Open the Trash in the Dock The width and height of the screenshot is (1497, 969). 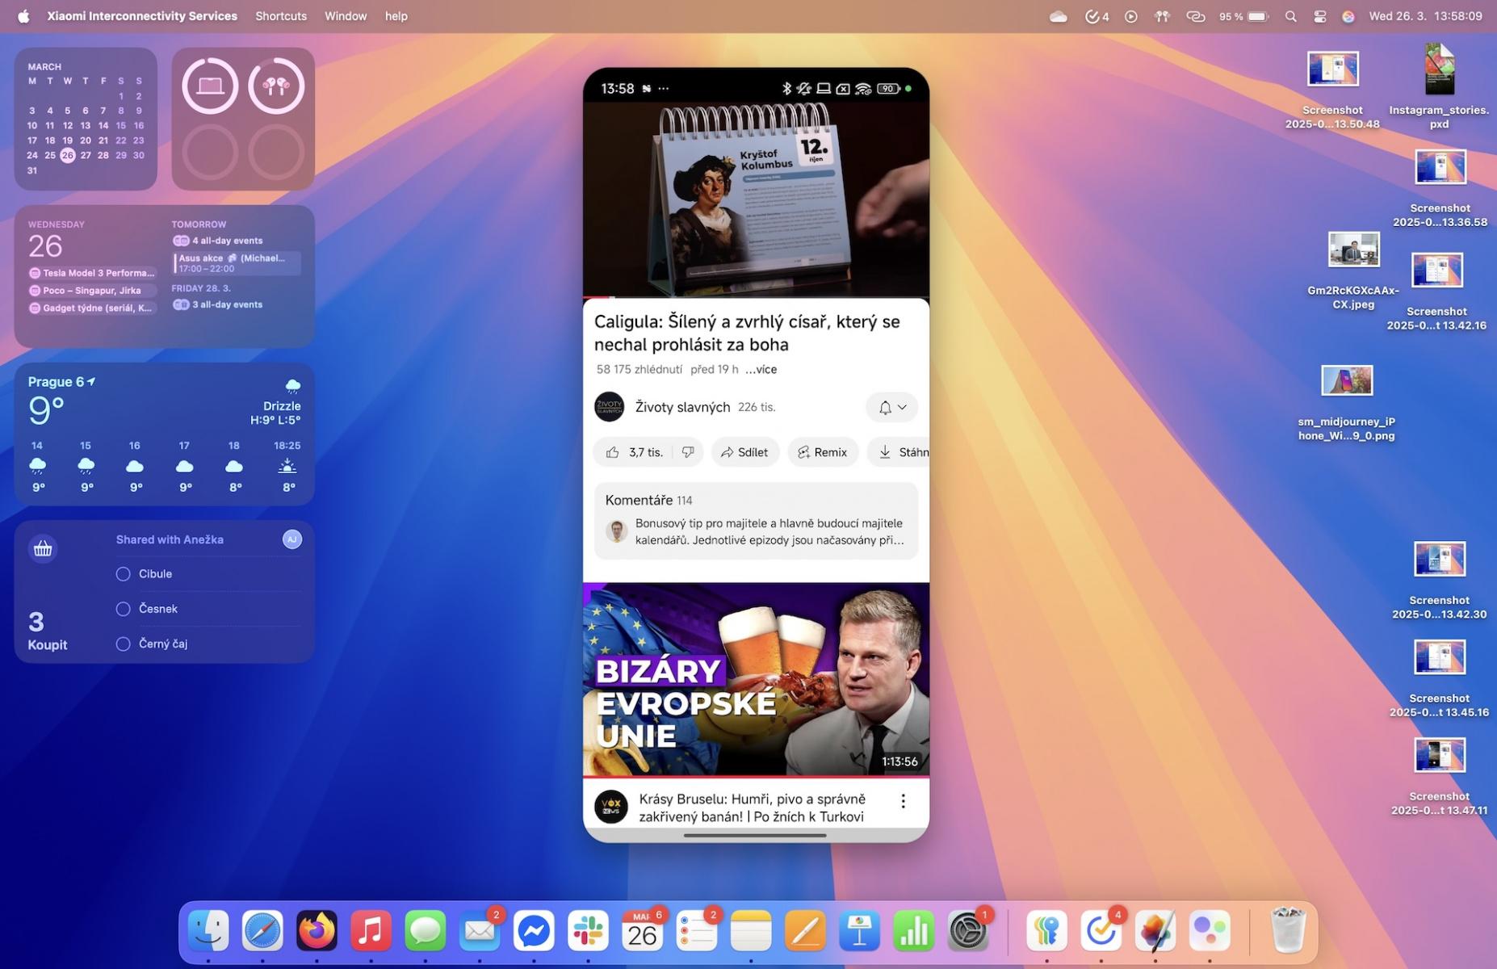(x=1288, y=931)
